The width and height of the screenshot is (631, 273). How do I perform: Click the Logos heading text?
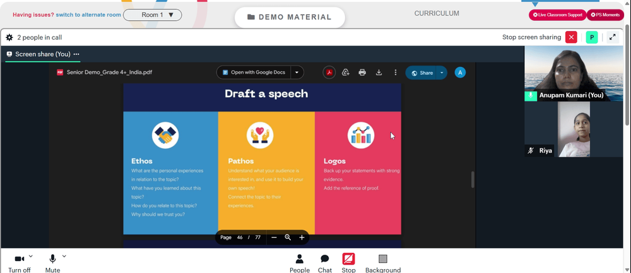point(335,161)
